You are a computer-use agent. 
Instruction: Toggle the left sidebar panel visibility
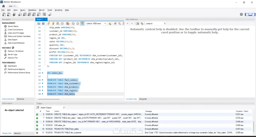pos(247,15)
